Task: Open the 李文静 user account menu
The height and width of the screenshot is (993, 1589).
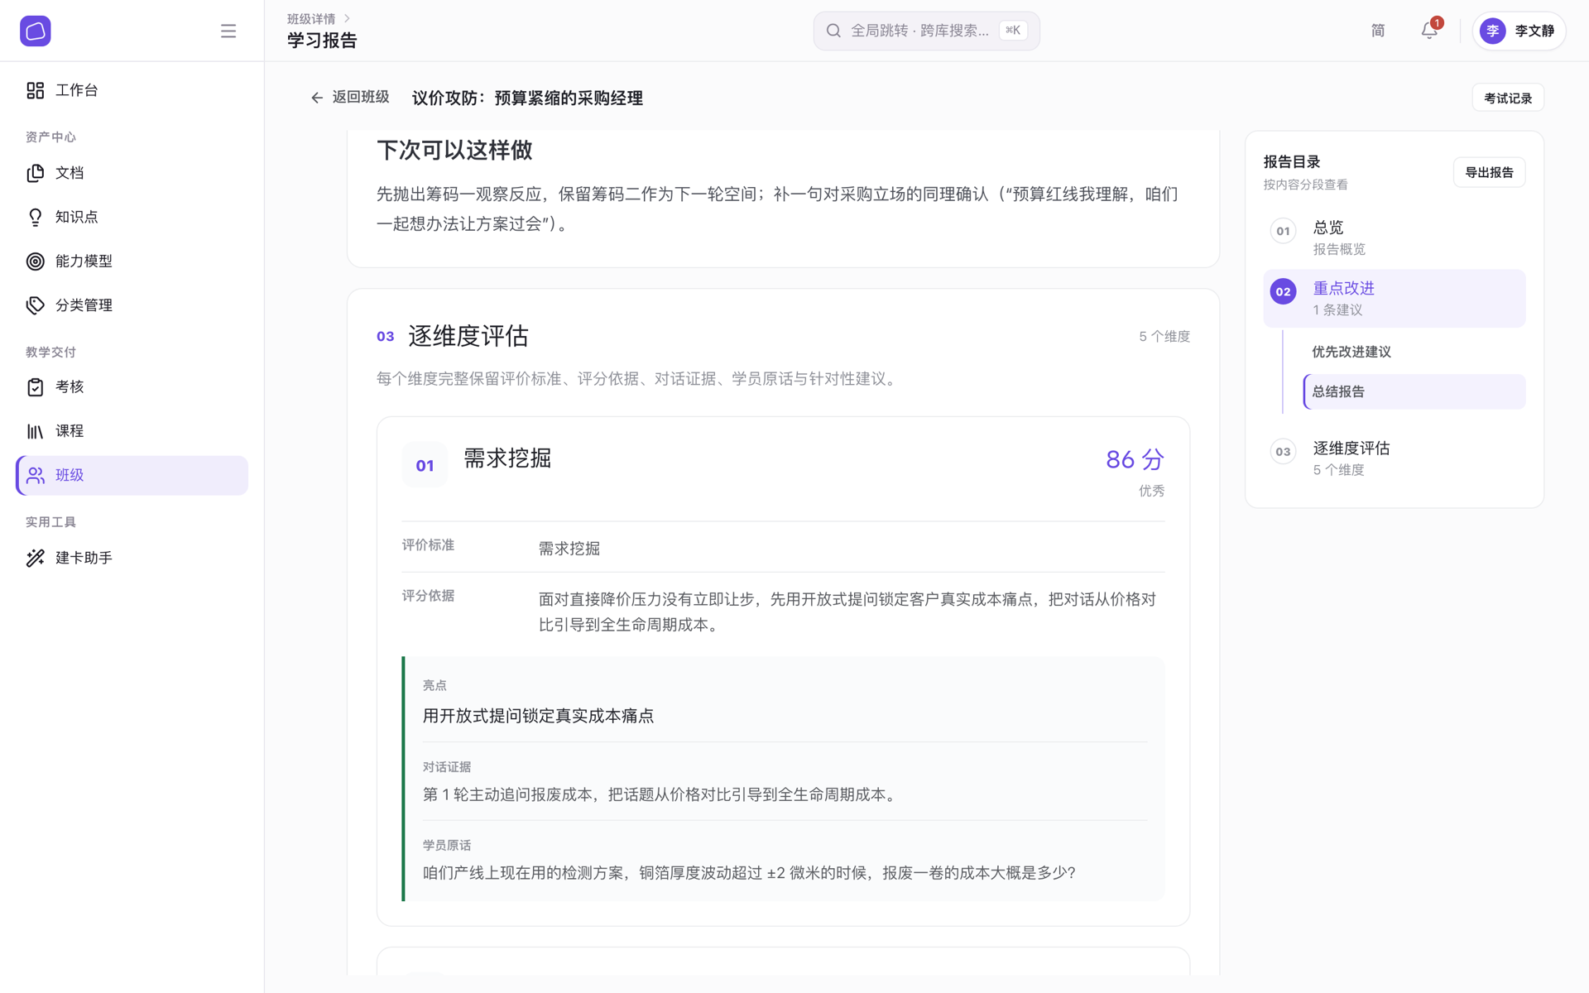Action: [1519, 31]
